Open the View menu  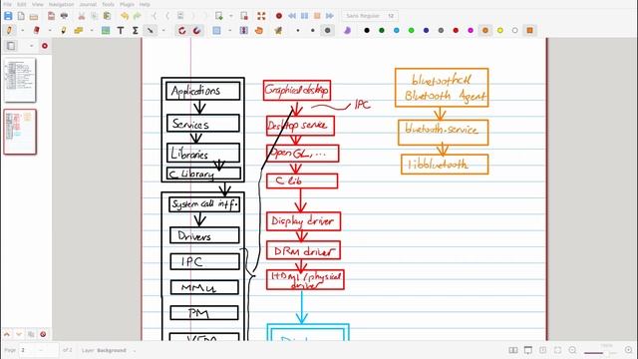coord(38,4)
